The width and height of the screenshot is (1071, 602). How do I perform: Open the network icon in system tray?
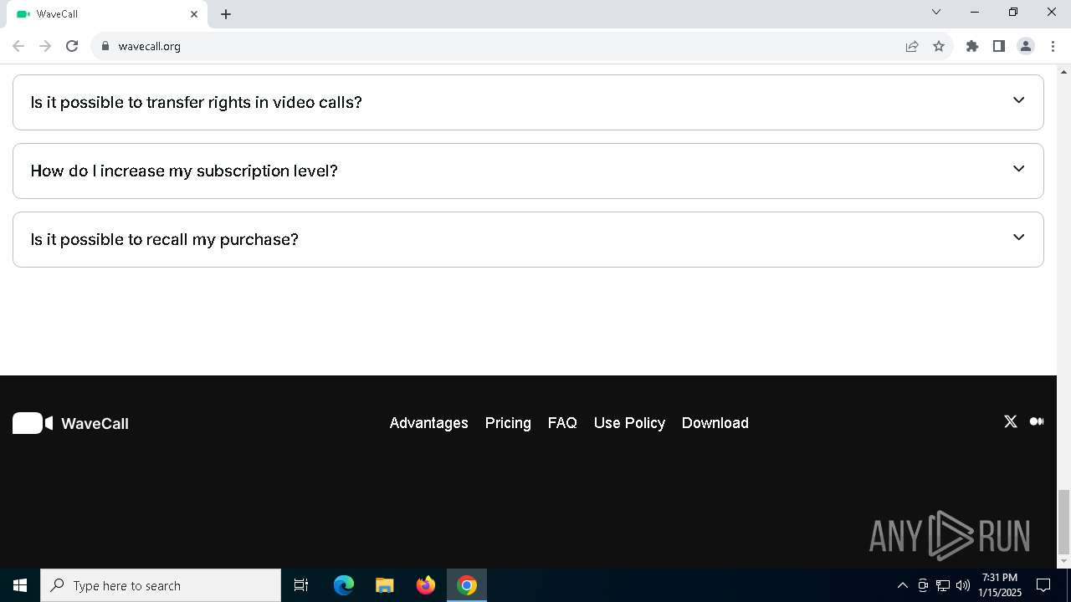click(943, 585)
